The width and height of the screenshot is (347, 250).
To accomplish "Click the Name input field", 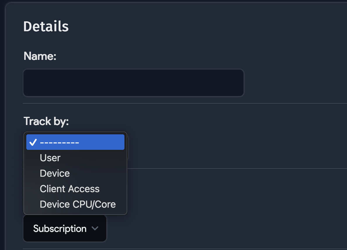I will point(133,83).
